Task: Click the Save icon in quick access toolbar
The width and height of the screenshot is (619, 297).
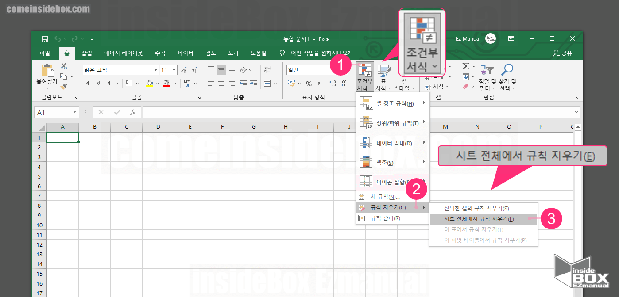Action: coord(44,39)
